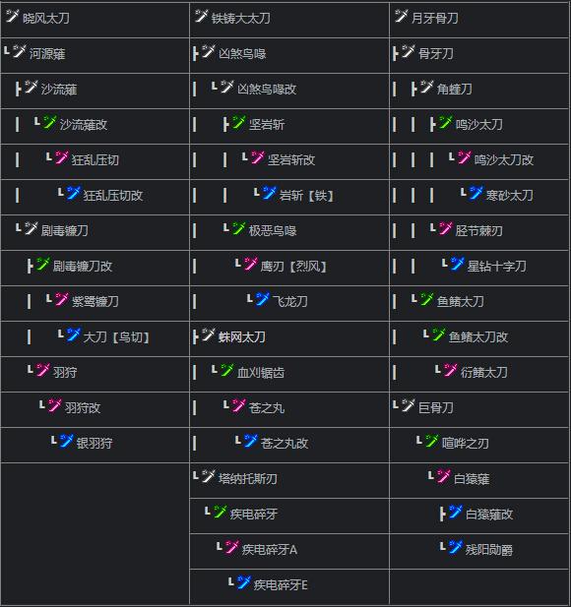Image resolution: width=571 pixels, height=607 pixels.
Task: Click the white sword icon beside 晓风太刀
Action: coord(12,17)
